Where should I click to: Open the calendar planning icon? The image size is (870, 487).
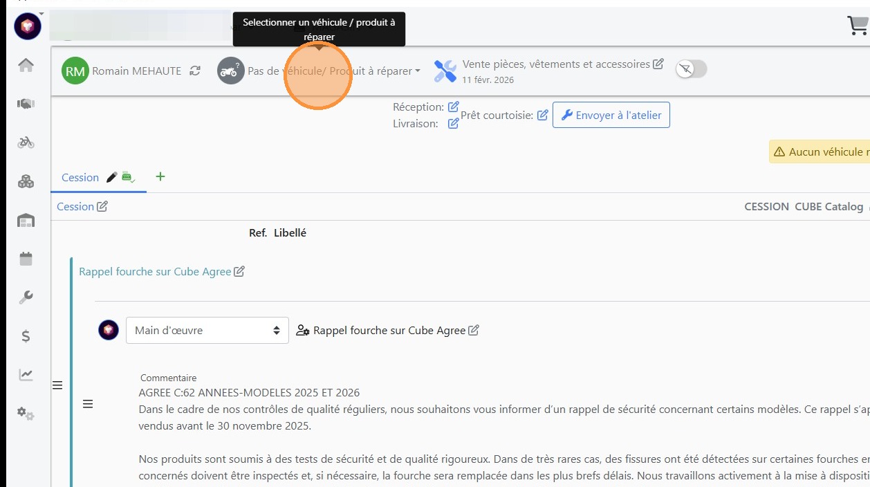tap(26, 259)
